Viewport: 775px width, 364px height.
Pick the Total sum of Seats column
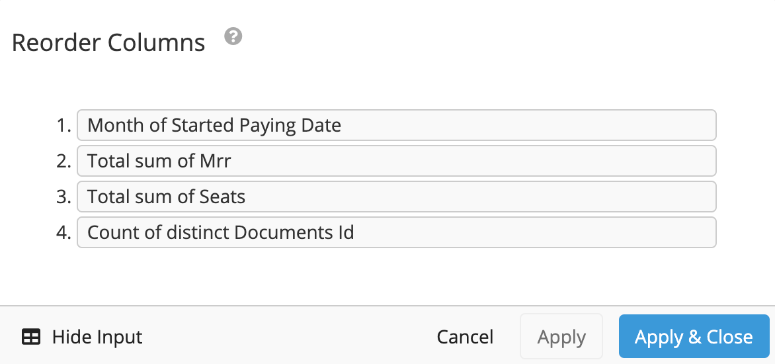pos(396,197)
